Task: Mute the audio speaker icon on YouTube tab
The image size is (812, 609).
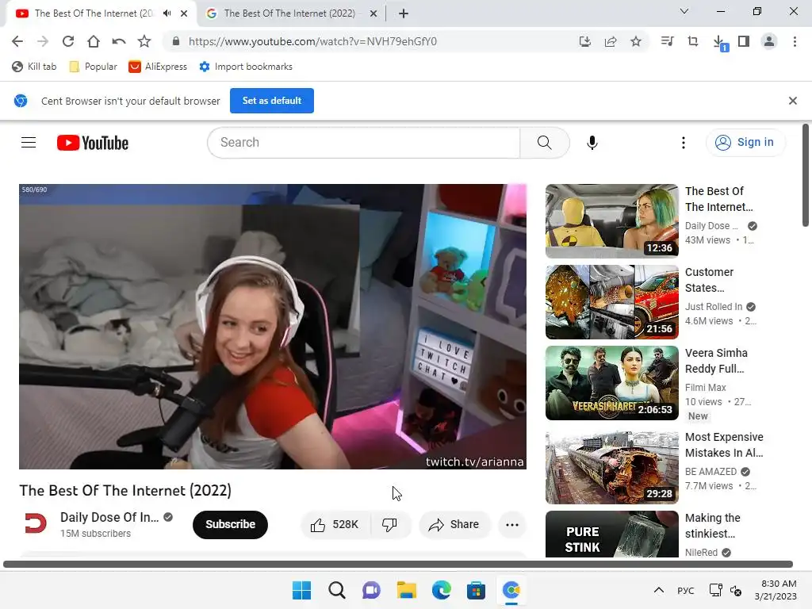Action: [x=167, y=13]
